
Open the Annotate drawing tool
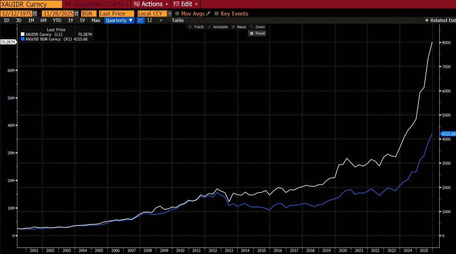click(220, 27)
